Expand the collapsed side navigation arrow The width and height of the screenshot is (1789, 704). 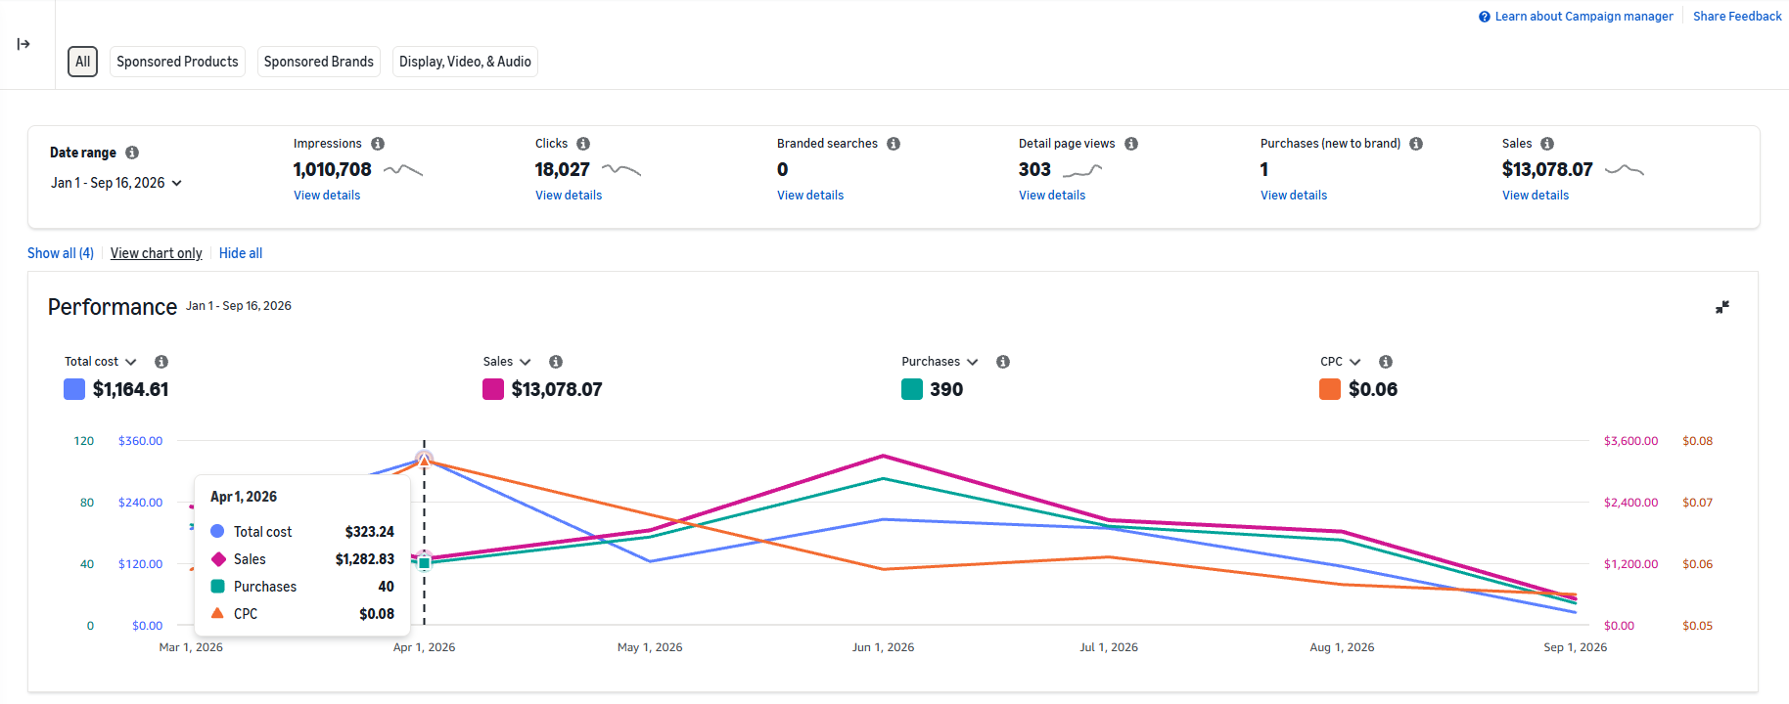pyautogui.click(x=23, y=44)
